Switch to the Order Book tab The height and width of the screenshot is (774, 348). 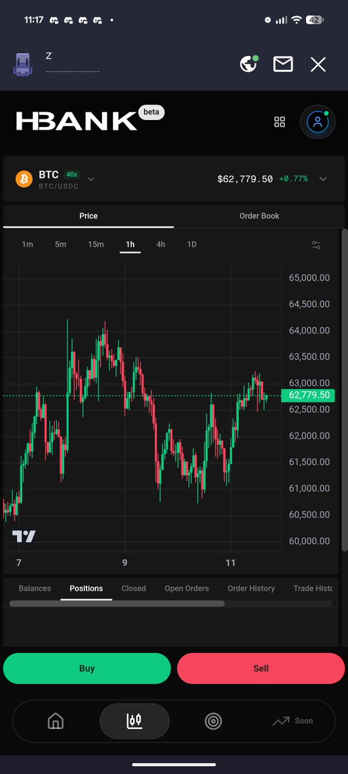[x=260, y=216]
